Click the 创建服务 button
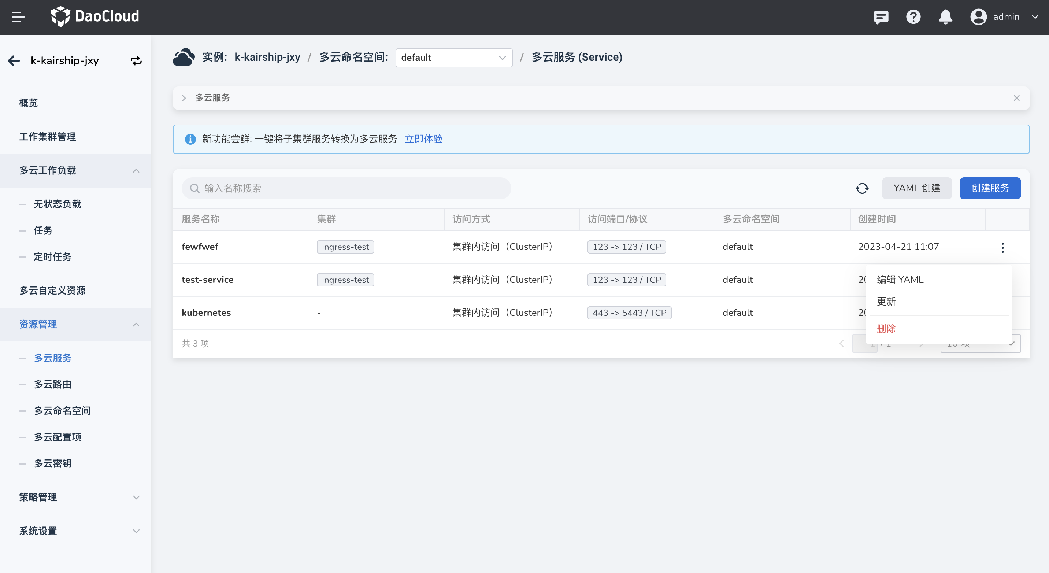The image size is (1049, 573). [990, 188]
